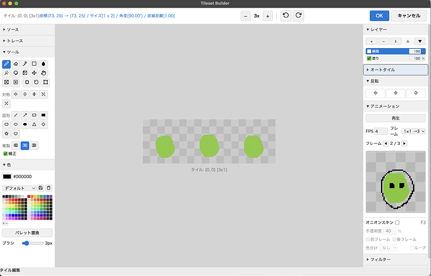Toggle visibility of 塗り layer

coord(369,58)
